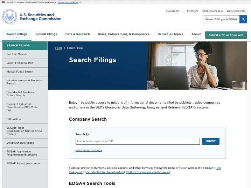The image size is (251, 188).
Task: Open Full Text Search in sidebar
Action: point(25,54)
